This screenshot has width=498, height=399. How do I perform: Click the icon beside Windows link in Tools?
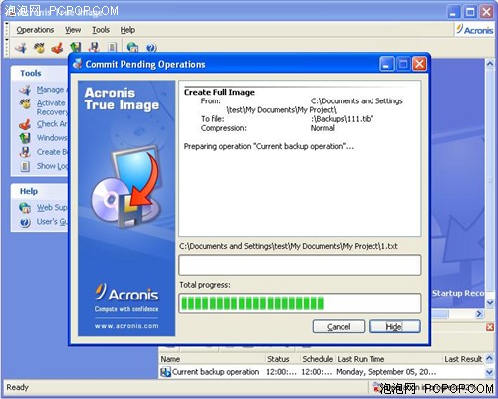(x=25, y=138)
